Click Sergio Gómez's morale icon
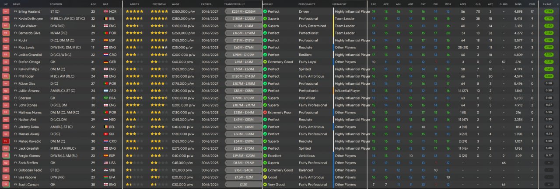Viewport: 560px width, 189px height. pos(265,156)
